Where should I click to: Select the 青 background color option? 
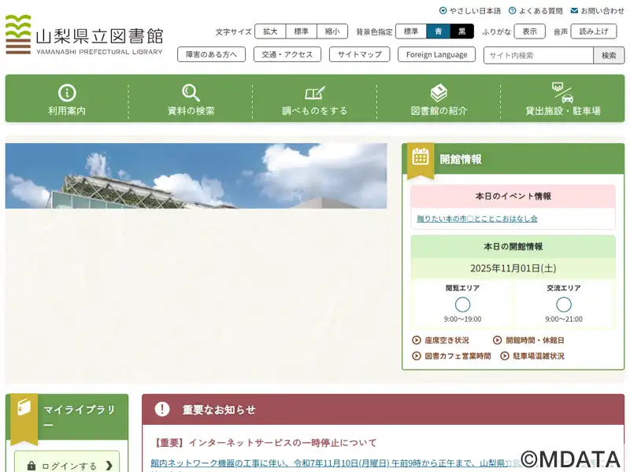(439, 31)
